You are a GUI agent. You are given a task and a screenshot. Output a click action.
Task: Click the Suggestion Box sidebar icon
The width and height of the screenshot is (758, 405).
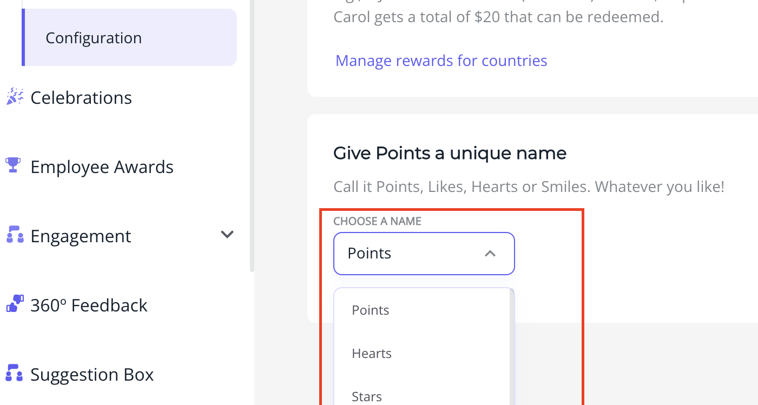coord(14,373)
